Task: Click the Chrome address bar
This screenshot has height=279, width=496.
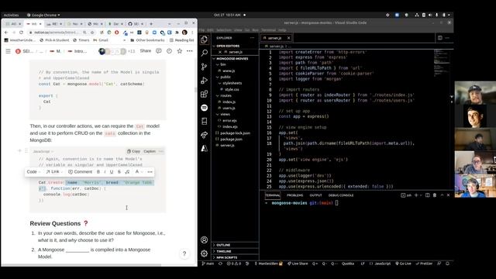Action: pyautogui.click(x=56, y=33)
